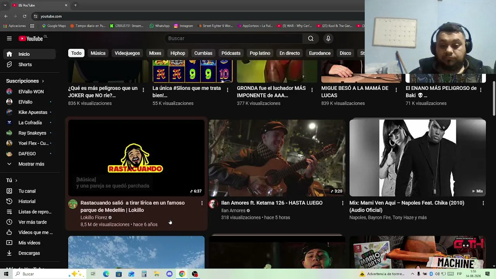Open Rastacuando video title link
Image resolution: width=496 pixels, height=279 pixels.
coord(133,207)
